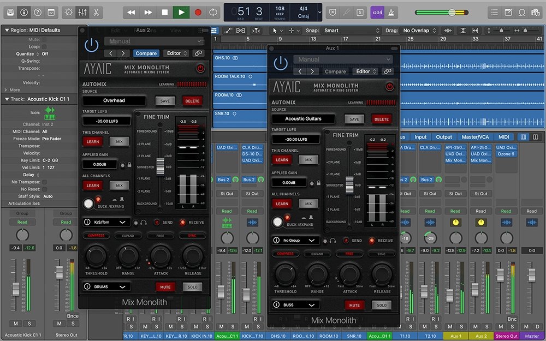Collapse the Region MIDI Defaults section
This screenshot has width=546, height=341.
(7, 30)
